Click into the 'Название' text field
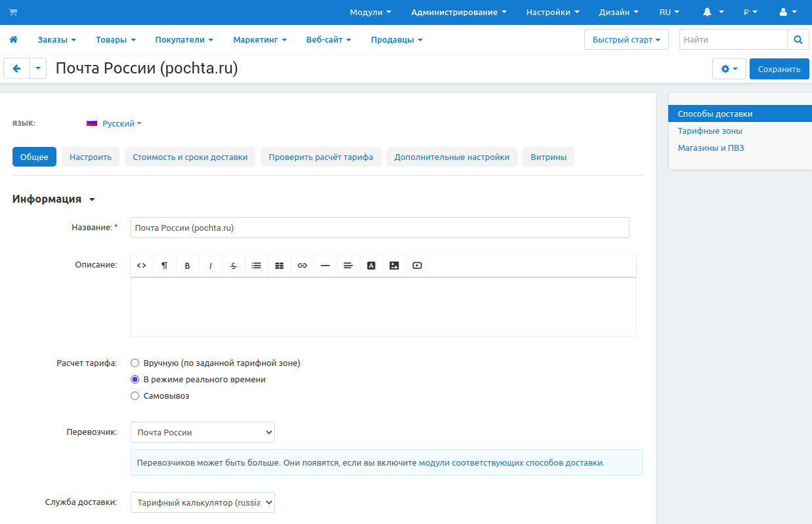 [x=379, y=228]
